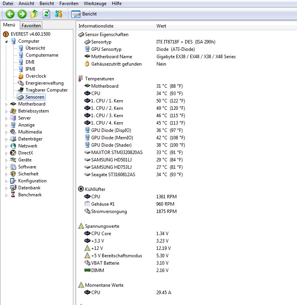Click the Sicherheit shield icon
This screenshot has width=297, height=305.
(13, 174)
